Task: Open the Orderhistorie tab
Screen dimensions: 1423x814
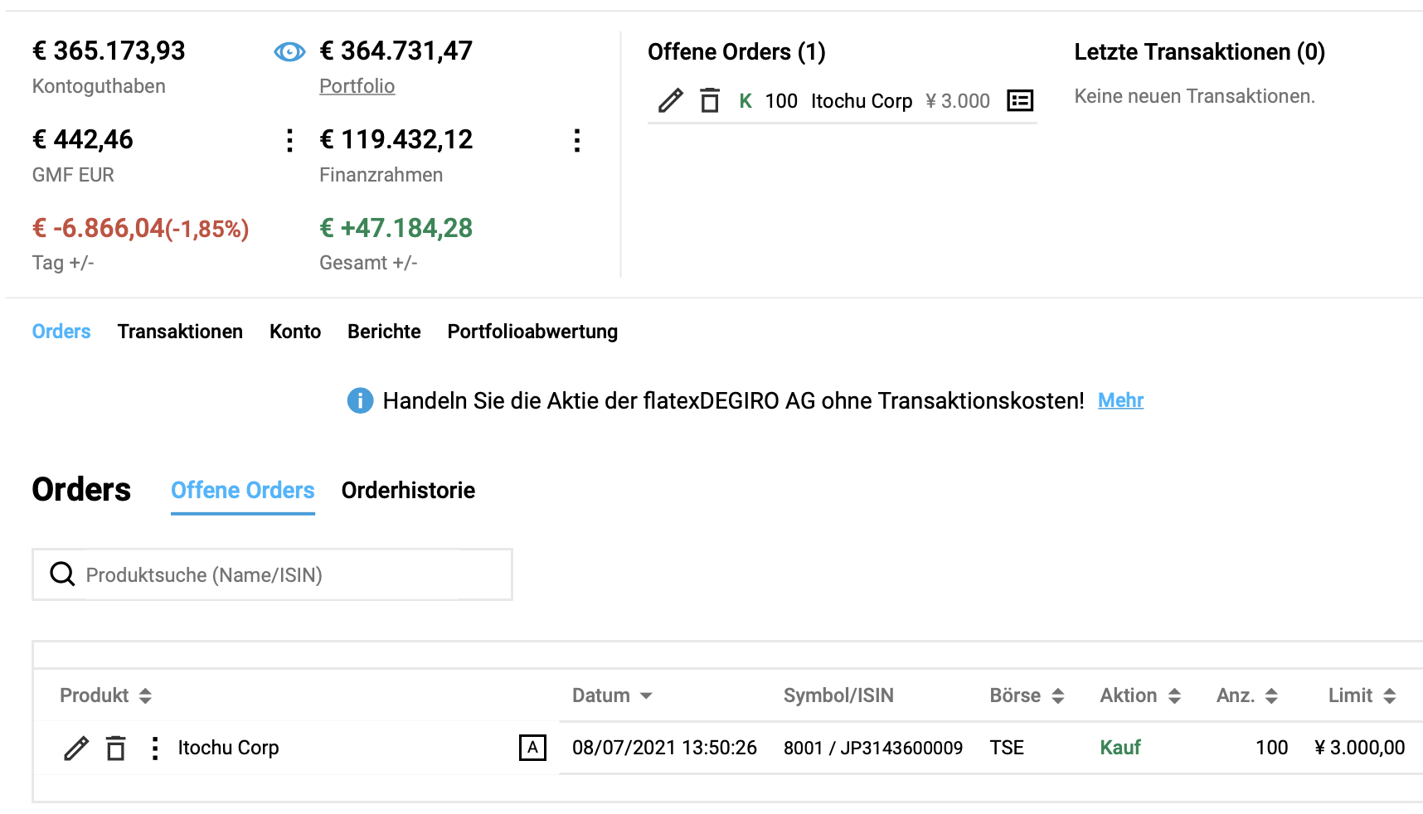Action: [x=408, y=491]
